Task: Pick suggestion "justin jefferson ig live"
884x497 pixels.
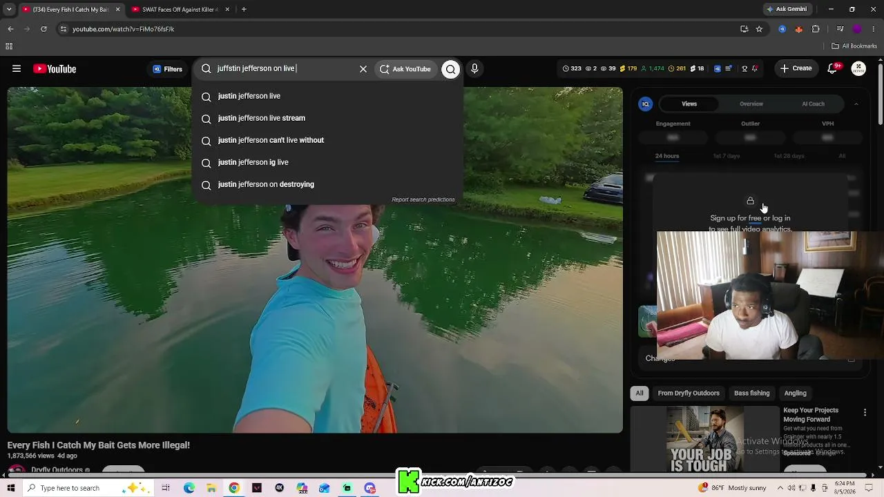Action: pyautogui.click(x=327, y=162)
